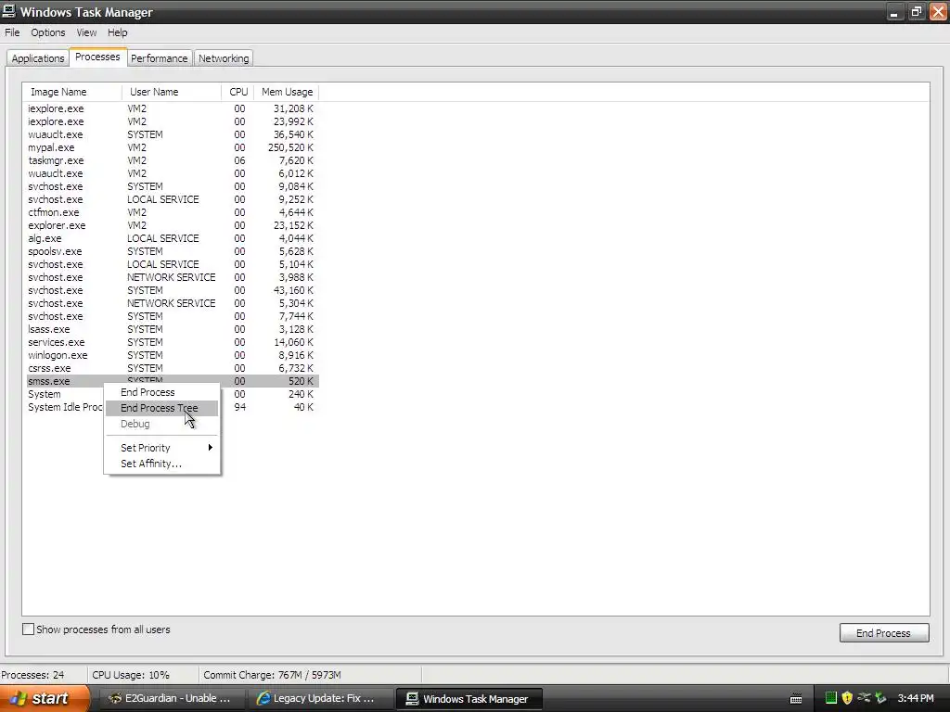The width and height of the screenshot is (950, 712).
Task: Select the Processes tab
Action: coord(97,57)
